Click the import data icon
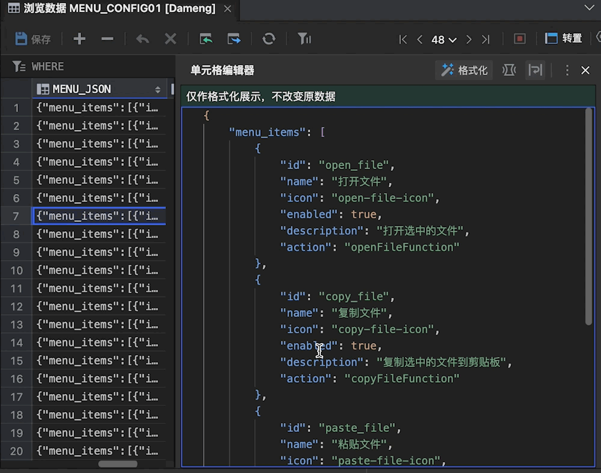Viewport: 601px width, 473px height. (x=206, y=39)
